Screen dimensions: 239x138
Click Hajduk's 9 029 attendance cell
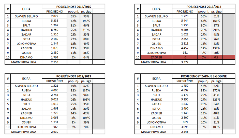pyautogui.click(x=55, y=100)
